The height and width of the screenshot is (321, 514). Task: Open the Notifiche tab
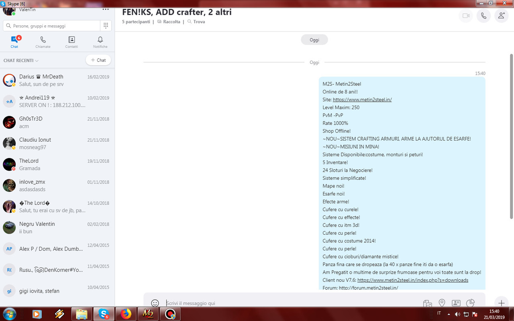[x=100, y=42]
